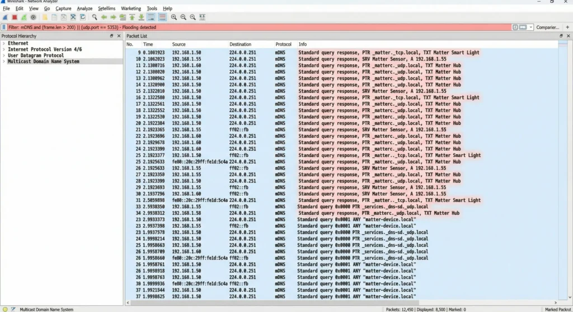Click inside the display filter field
This screenshot has height=312, width=573.
(x=260, y=27)
